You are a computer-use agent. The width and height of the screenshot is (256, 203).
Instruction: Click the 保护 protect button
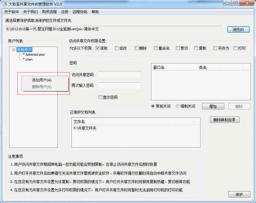239,194
